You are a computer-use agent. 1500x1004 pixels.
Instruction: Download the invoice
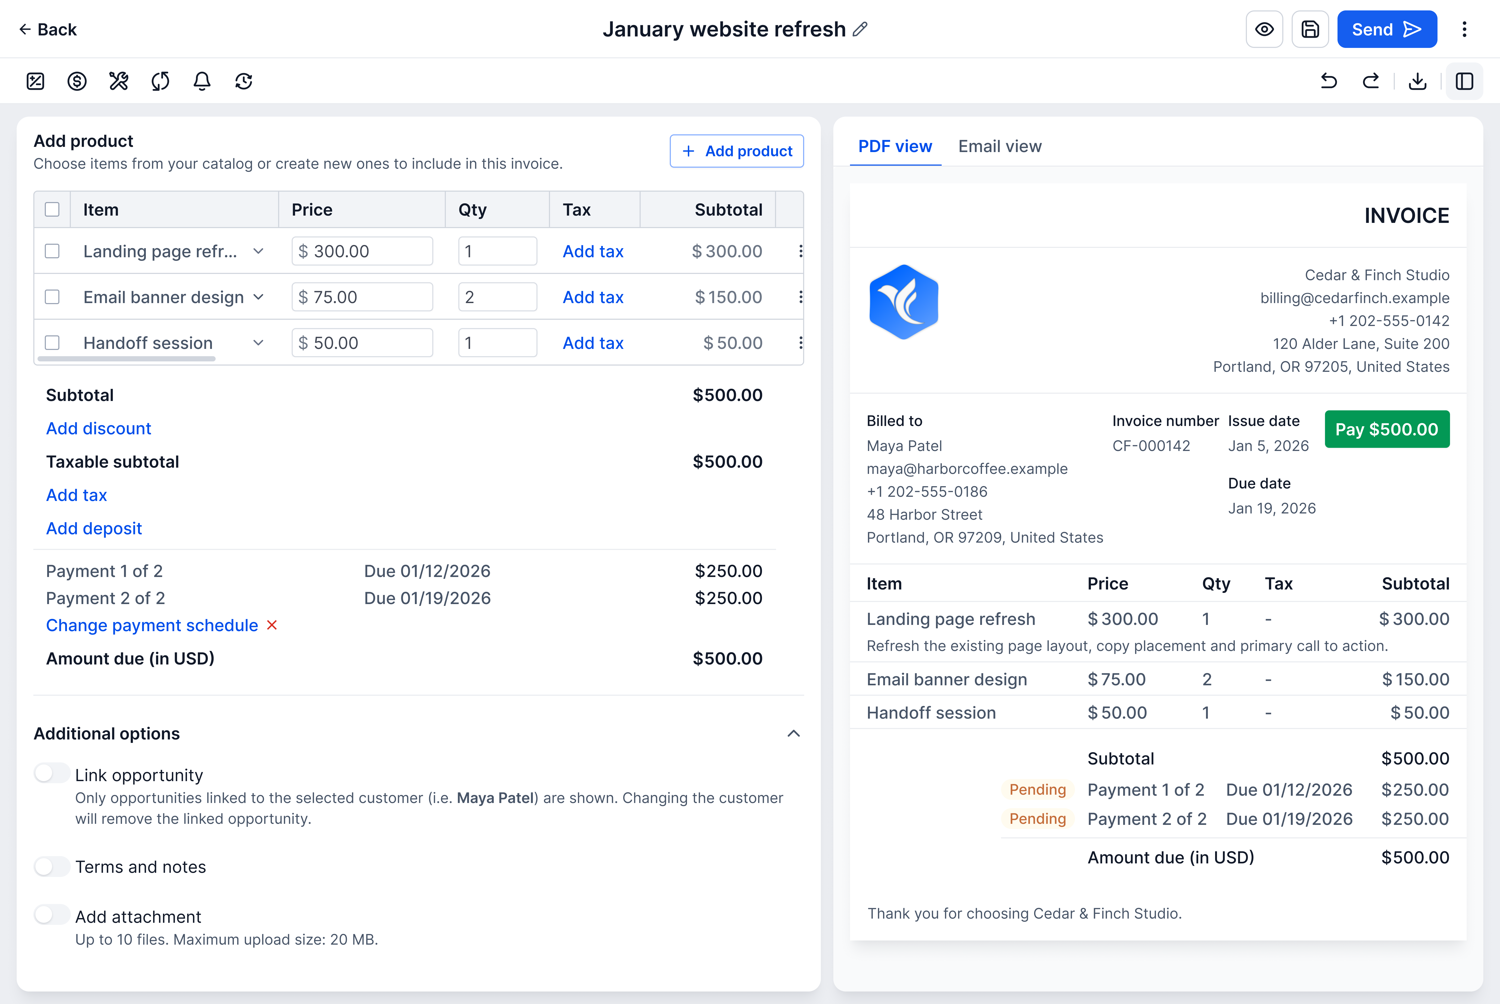click(1418, 81)
